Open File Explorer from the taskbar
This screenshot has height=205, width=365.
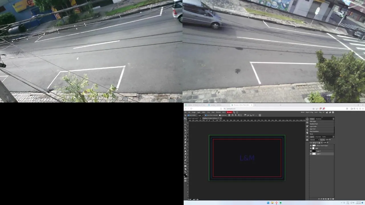tap(272, 203)
